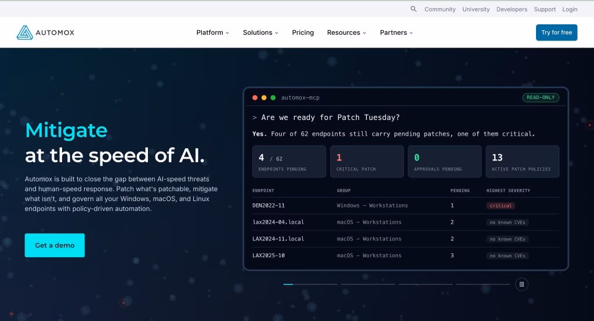Visit the Developers page
This screenshot has height=321, width=594.
tap(512, 9)
